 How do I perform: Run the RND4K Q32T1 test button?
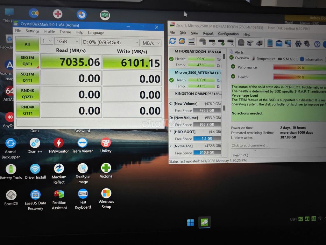[28, 93]
